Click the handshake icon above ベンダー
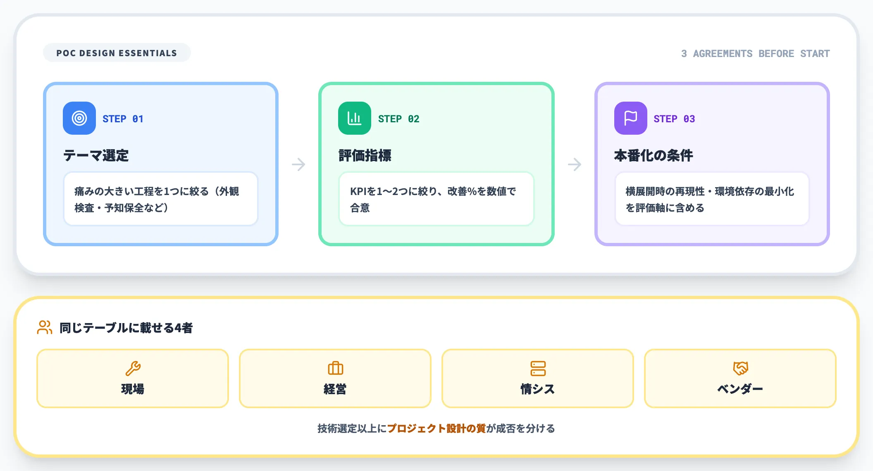 coord(740,367)
